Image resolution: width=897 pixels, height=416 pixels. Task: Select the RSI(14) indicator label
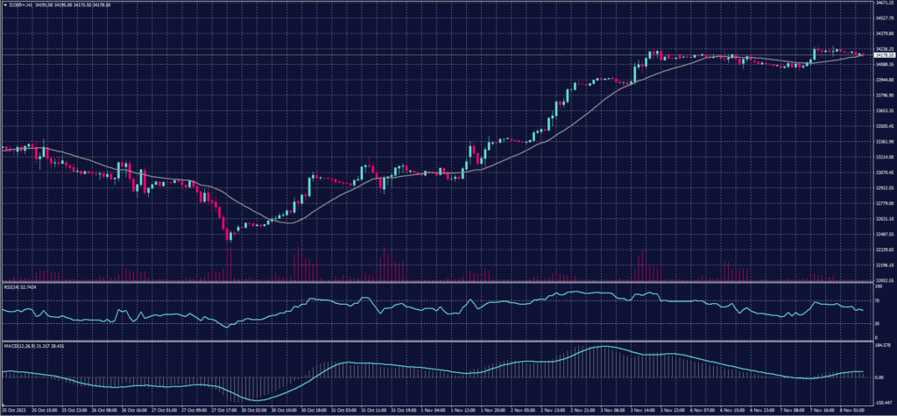12,286
